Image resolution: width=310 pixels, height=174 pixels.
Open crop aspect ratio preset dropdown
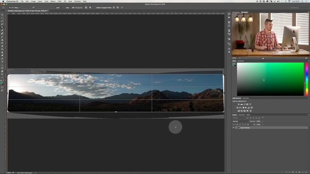[x=15, y=8]
